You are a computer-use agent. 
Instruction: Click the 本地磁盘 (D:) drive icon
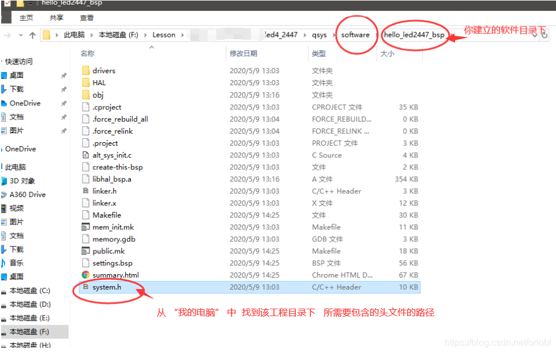pyautogui.click(x=4, y=305)
